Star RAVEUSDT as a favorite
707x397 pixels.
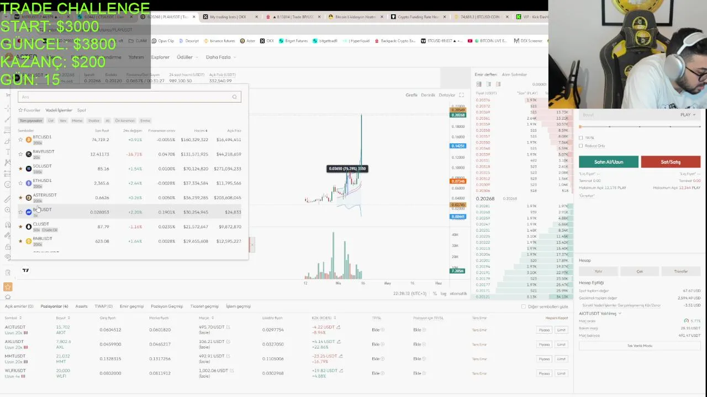[x=20, y=154]
